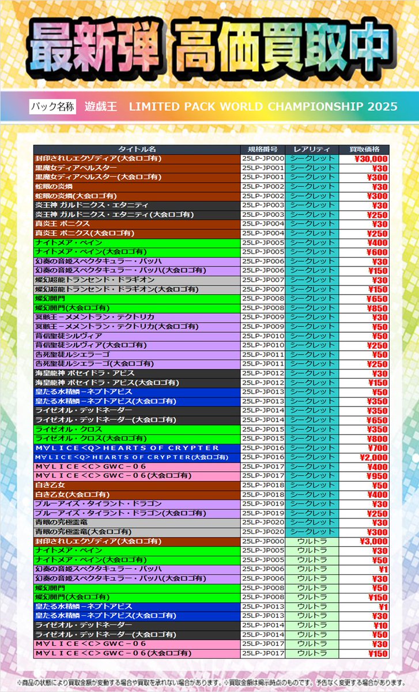Click 25LP-JP017 code beside the ¥950 price

(x=262, y=476)
